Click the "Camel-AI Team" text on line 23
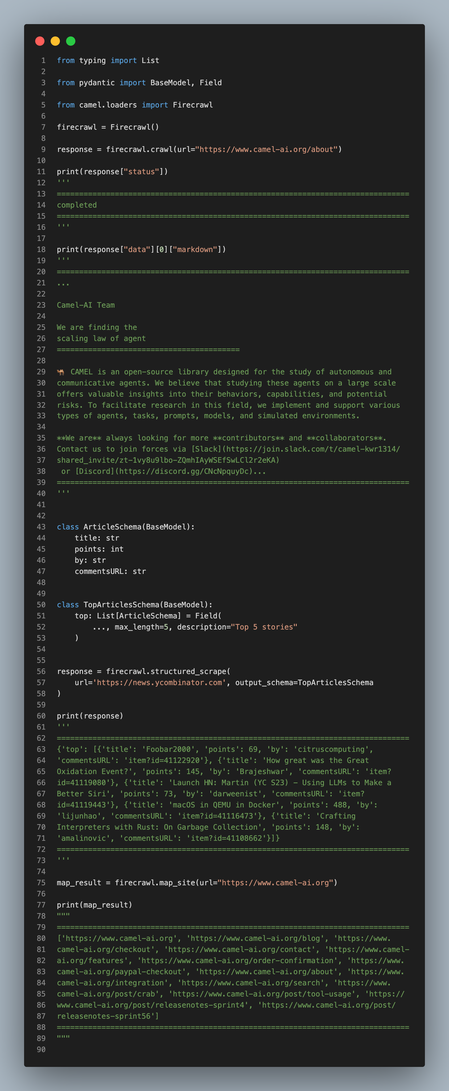This screenshot has height=1091, width=449. click(x=86, y=305)
